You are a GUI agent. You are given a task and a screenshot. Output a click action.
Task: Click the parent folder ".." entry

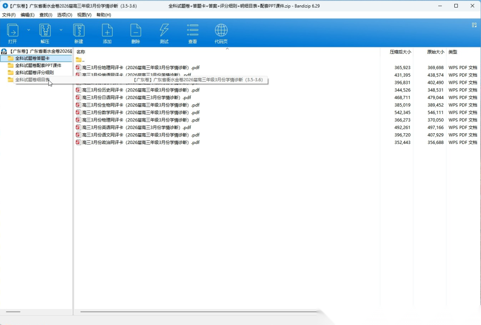click(x=82, y=60)
